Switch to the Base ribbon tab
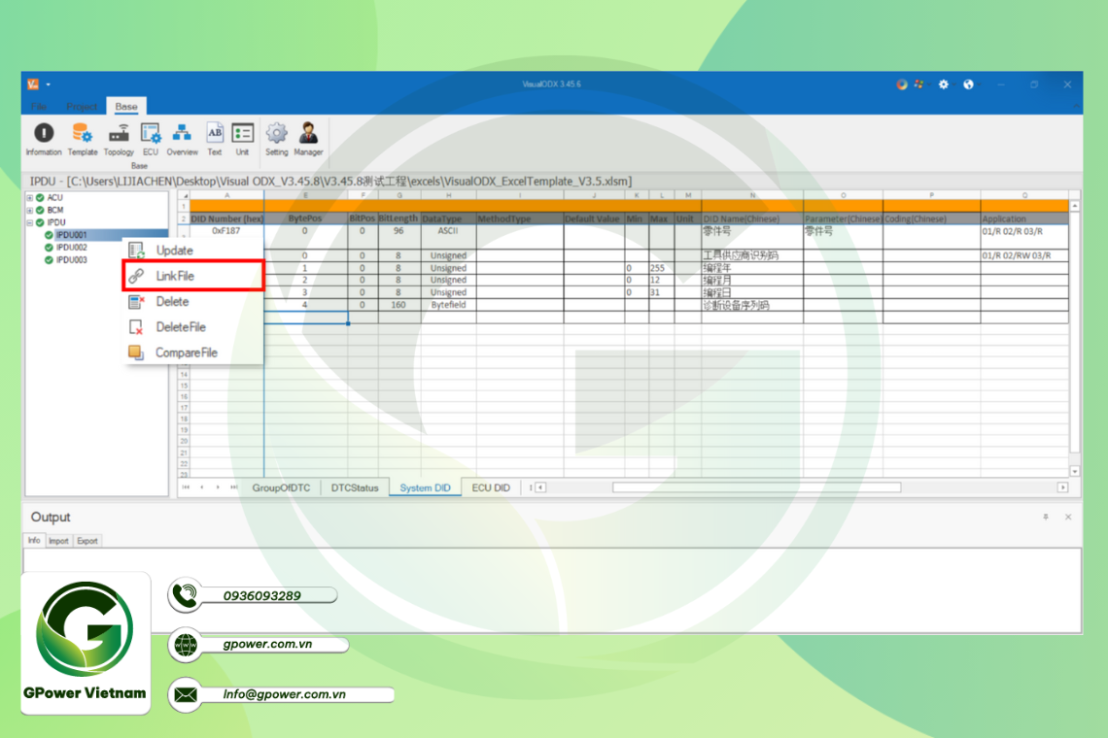Image resolution: width=1108 pixels, height=738 pixels. [126, 107]
